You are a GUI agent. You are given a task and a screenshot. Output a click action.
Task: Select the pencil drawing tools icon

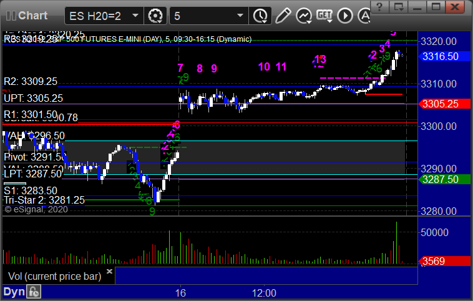(x=283, y=16)
